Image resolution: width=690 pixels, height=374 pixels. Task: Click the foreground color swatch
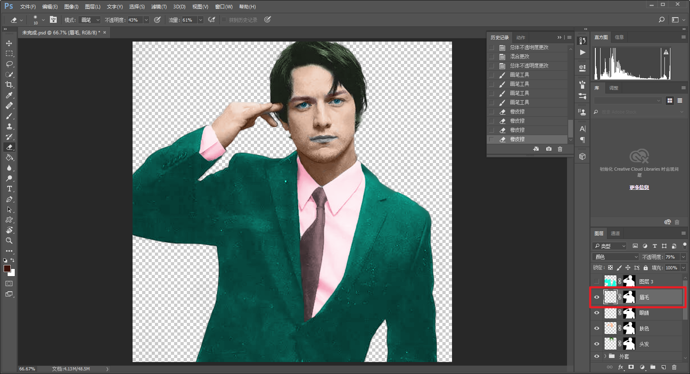(7, 269)
